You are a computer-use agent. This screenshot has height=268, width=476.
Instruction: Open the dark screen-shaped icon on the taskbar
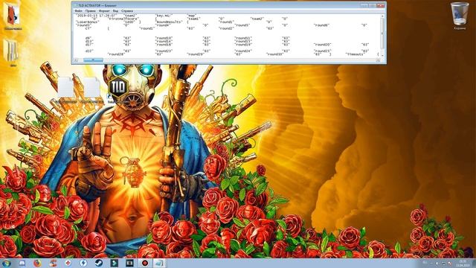tap(129, 263)
